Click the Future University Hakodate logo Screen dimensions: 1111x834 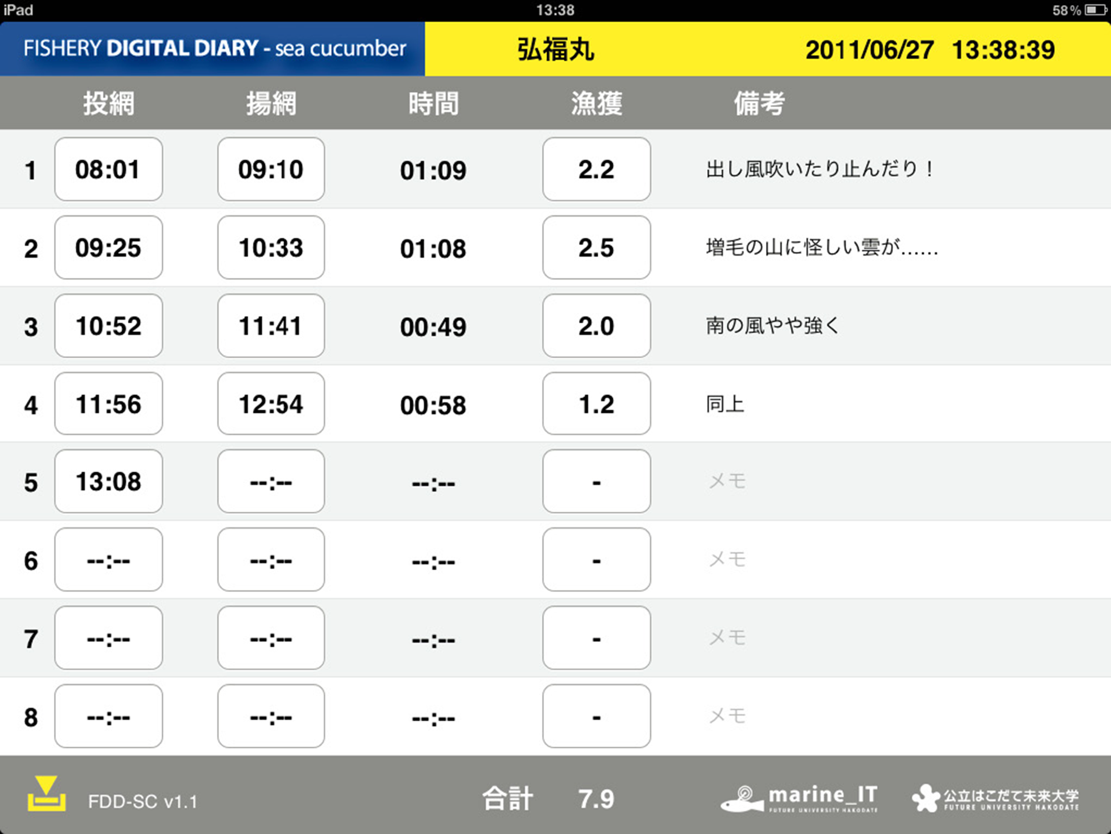coord(995,798)
